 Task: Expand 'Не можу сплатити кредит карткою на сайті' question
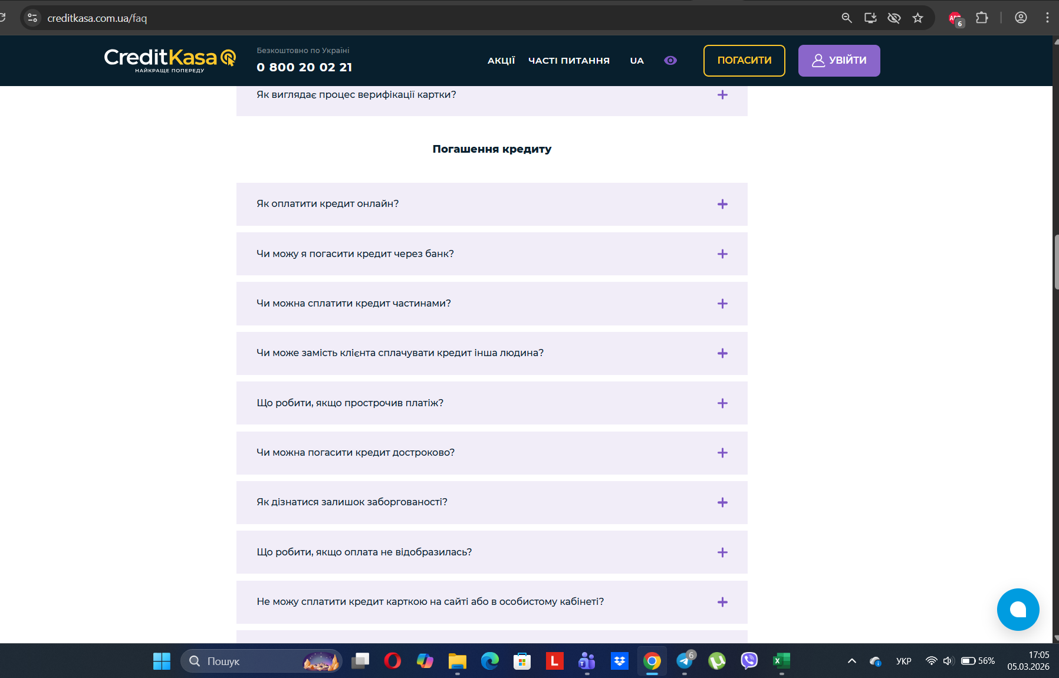point(492,602)
